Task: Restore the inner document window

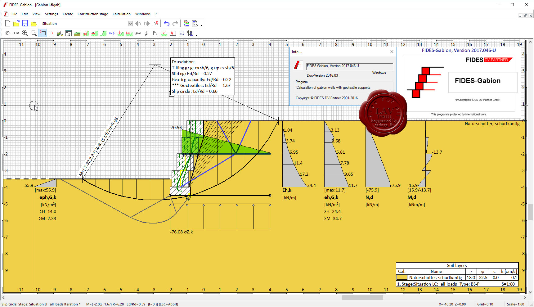Action: coord(526,16)
